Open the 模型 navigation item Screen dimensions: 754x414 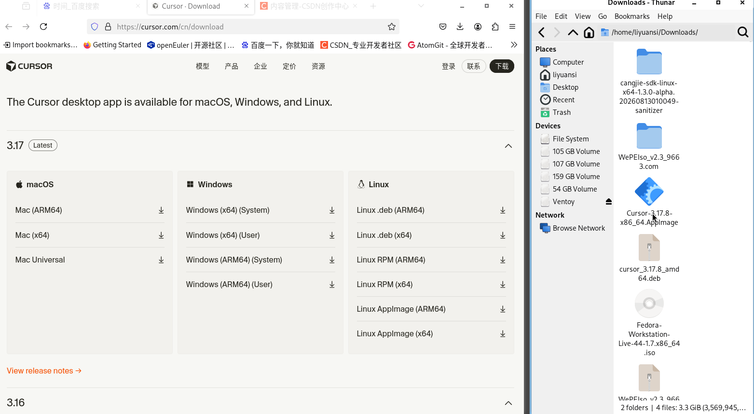pos(203,66)
